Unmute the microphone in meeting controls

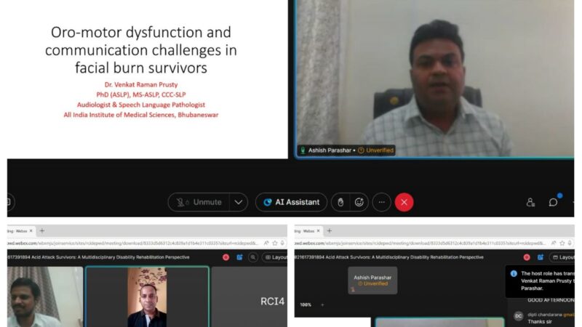point(199,202)
